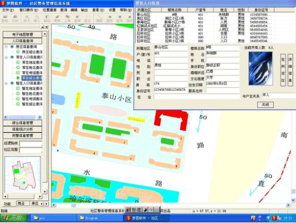Viewport: 296px width, 223px height.
Task: Open the 信息统计分析 panel button
Action: coord(23,129)
